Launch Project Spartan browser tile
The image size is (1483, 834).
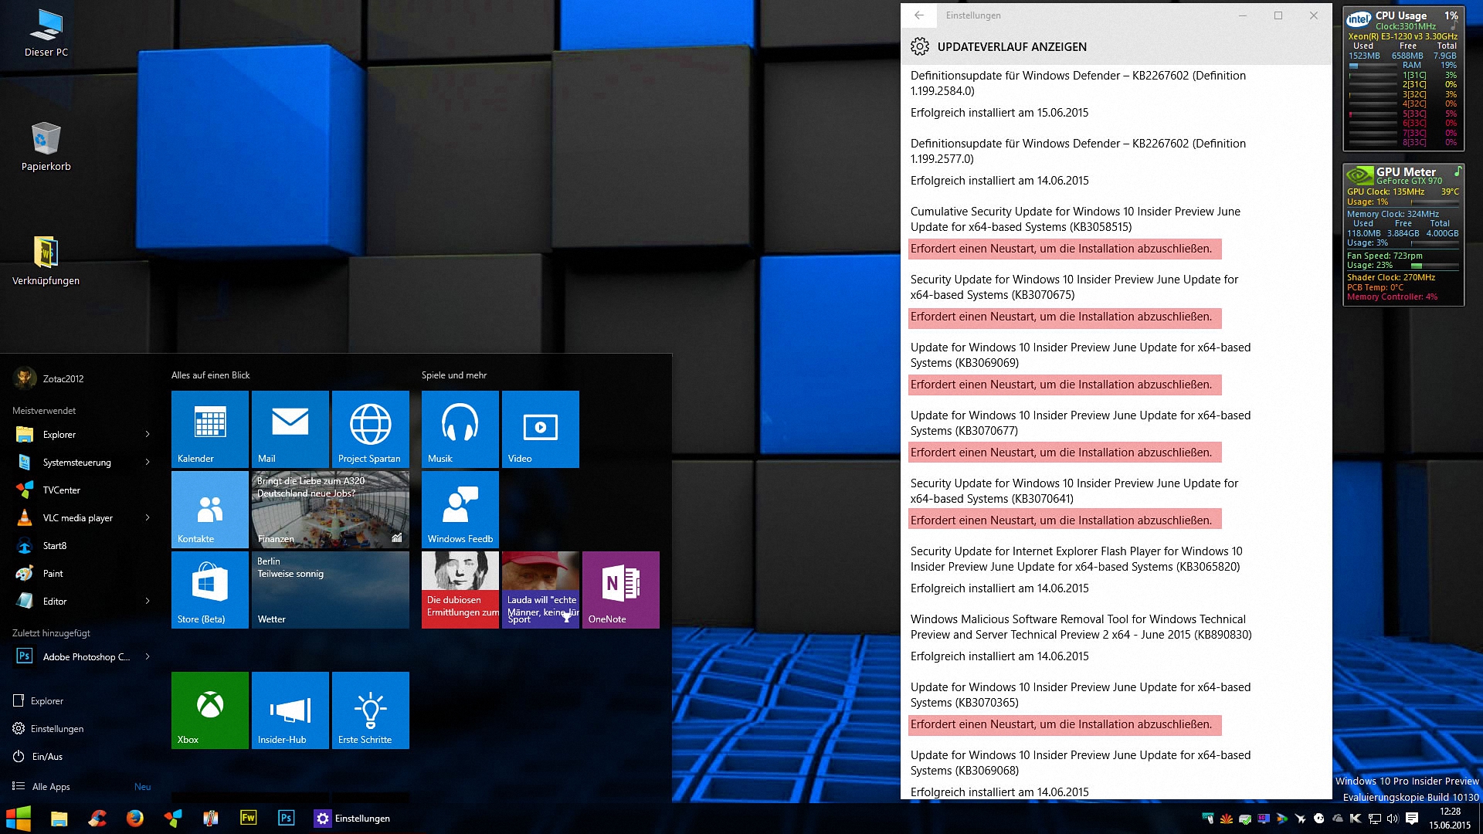pos(370,429)
